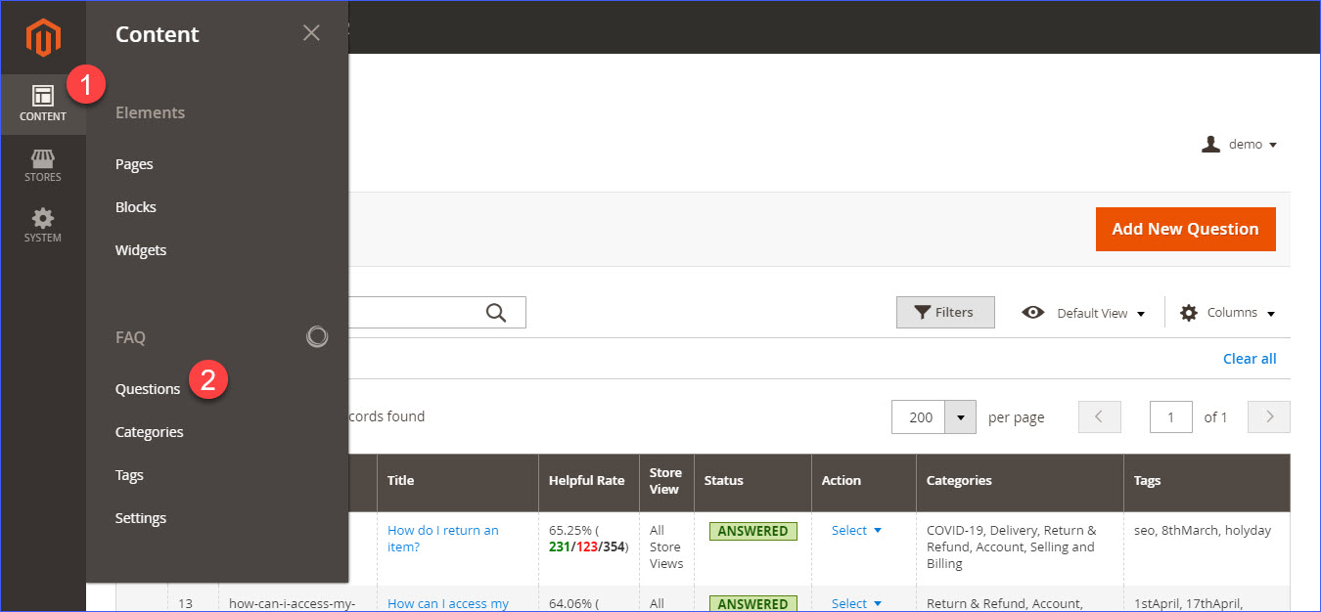Screen dimensions: 1321x612
Task: Open the Widgets menu entry
Action: coord(140,249)
